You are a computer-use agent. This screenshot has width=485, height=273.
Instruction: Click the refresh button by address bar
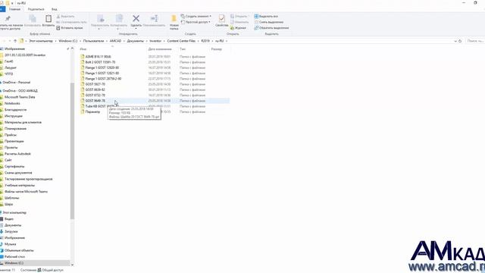pyautogui.click(x=460, y=41)
